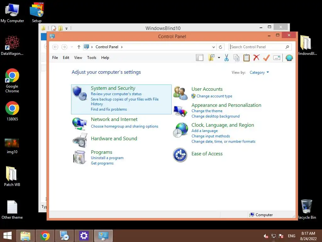Click the Up one level arrow
322x242 pixels.
(79, 47)
